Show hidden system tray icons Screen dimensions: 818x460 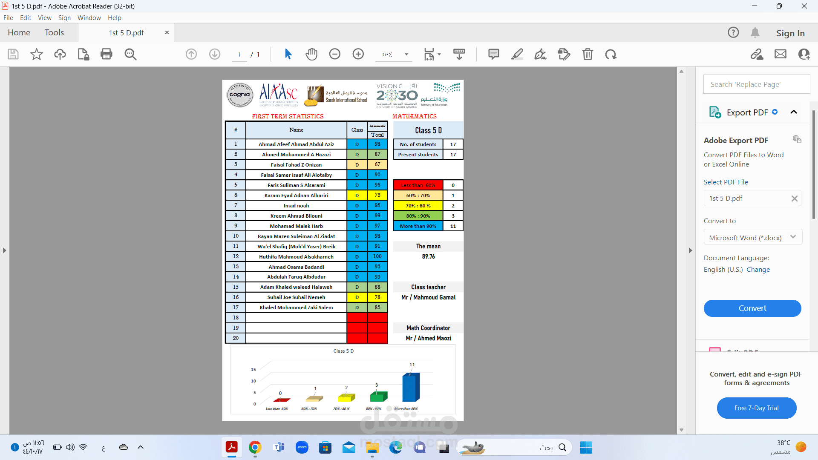[x=141, y=447]
